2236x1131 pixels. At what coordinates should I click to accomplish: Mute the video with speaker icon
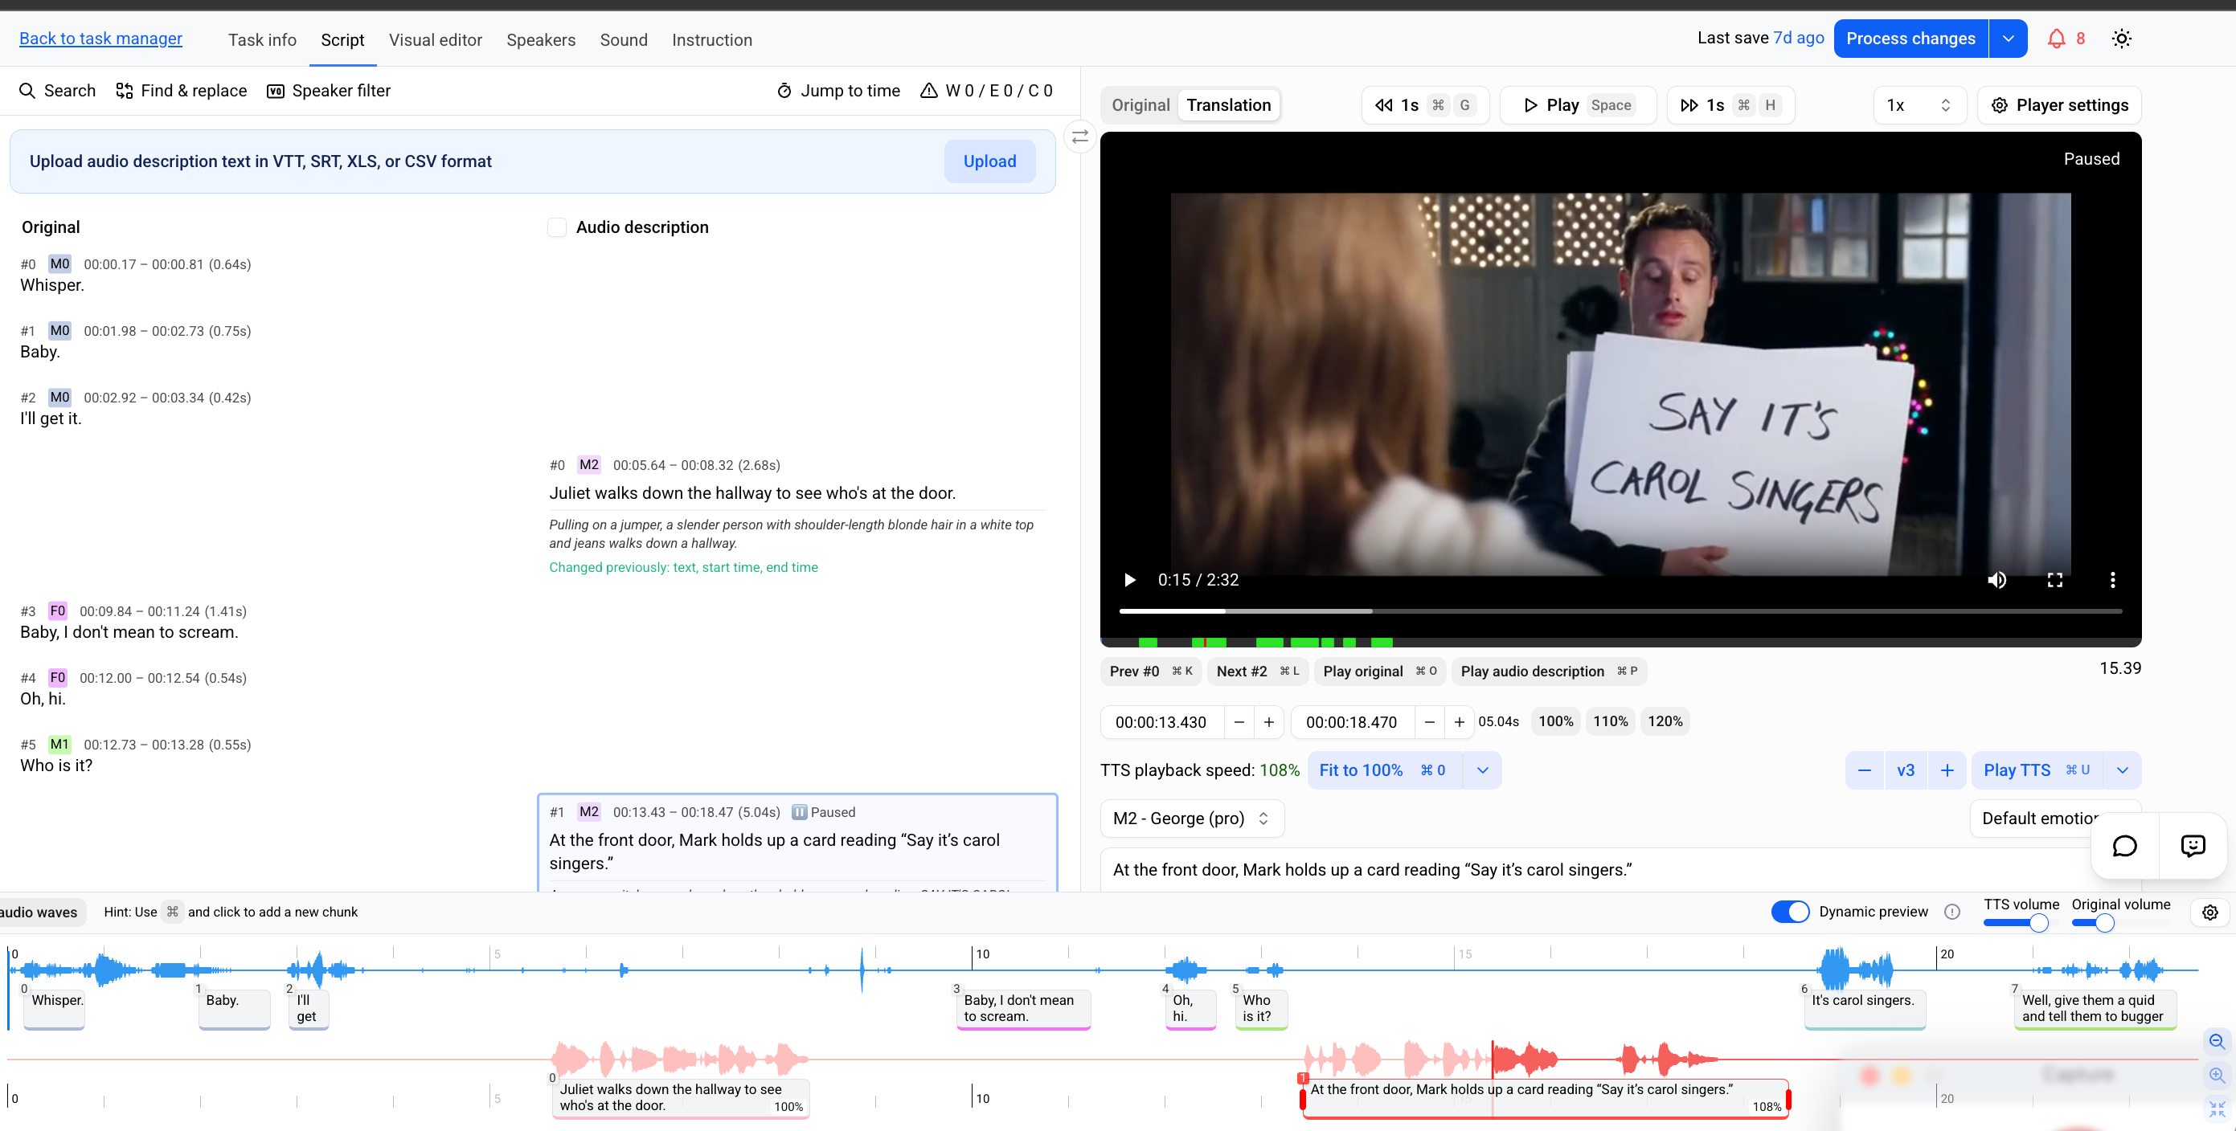(x=1996, y=579)
